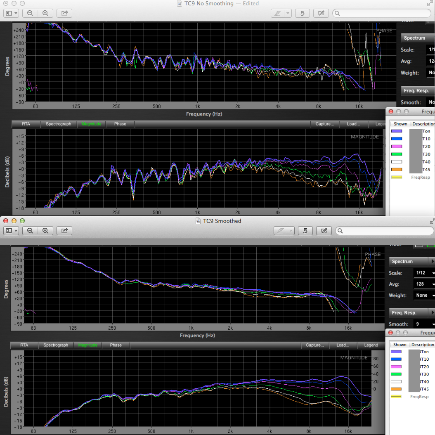The width and height of the screenshot is (435, 435).
Task: Toggle purple Ton trace in upper legend
Action: (397, 131)
